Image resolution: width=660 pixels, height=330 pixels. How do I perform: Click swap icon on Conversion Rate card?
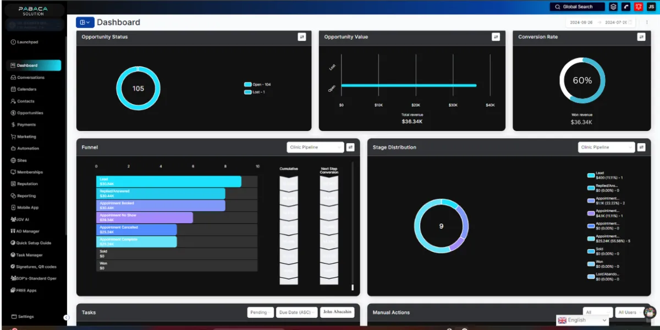coord(641,37)
